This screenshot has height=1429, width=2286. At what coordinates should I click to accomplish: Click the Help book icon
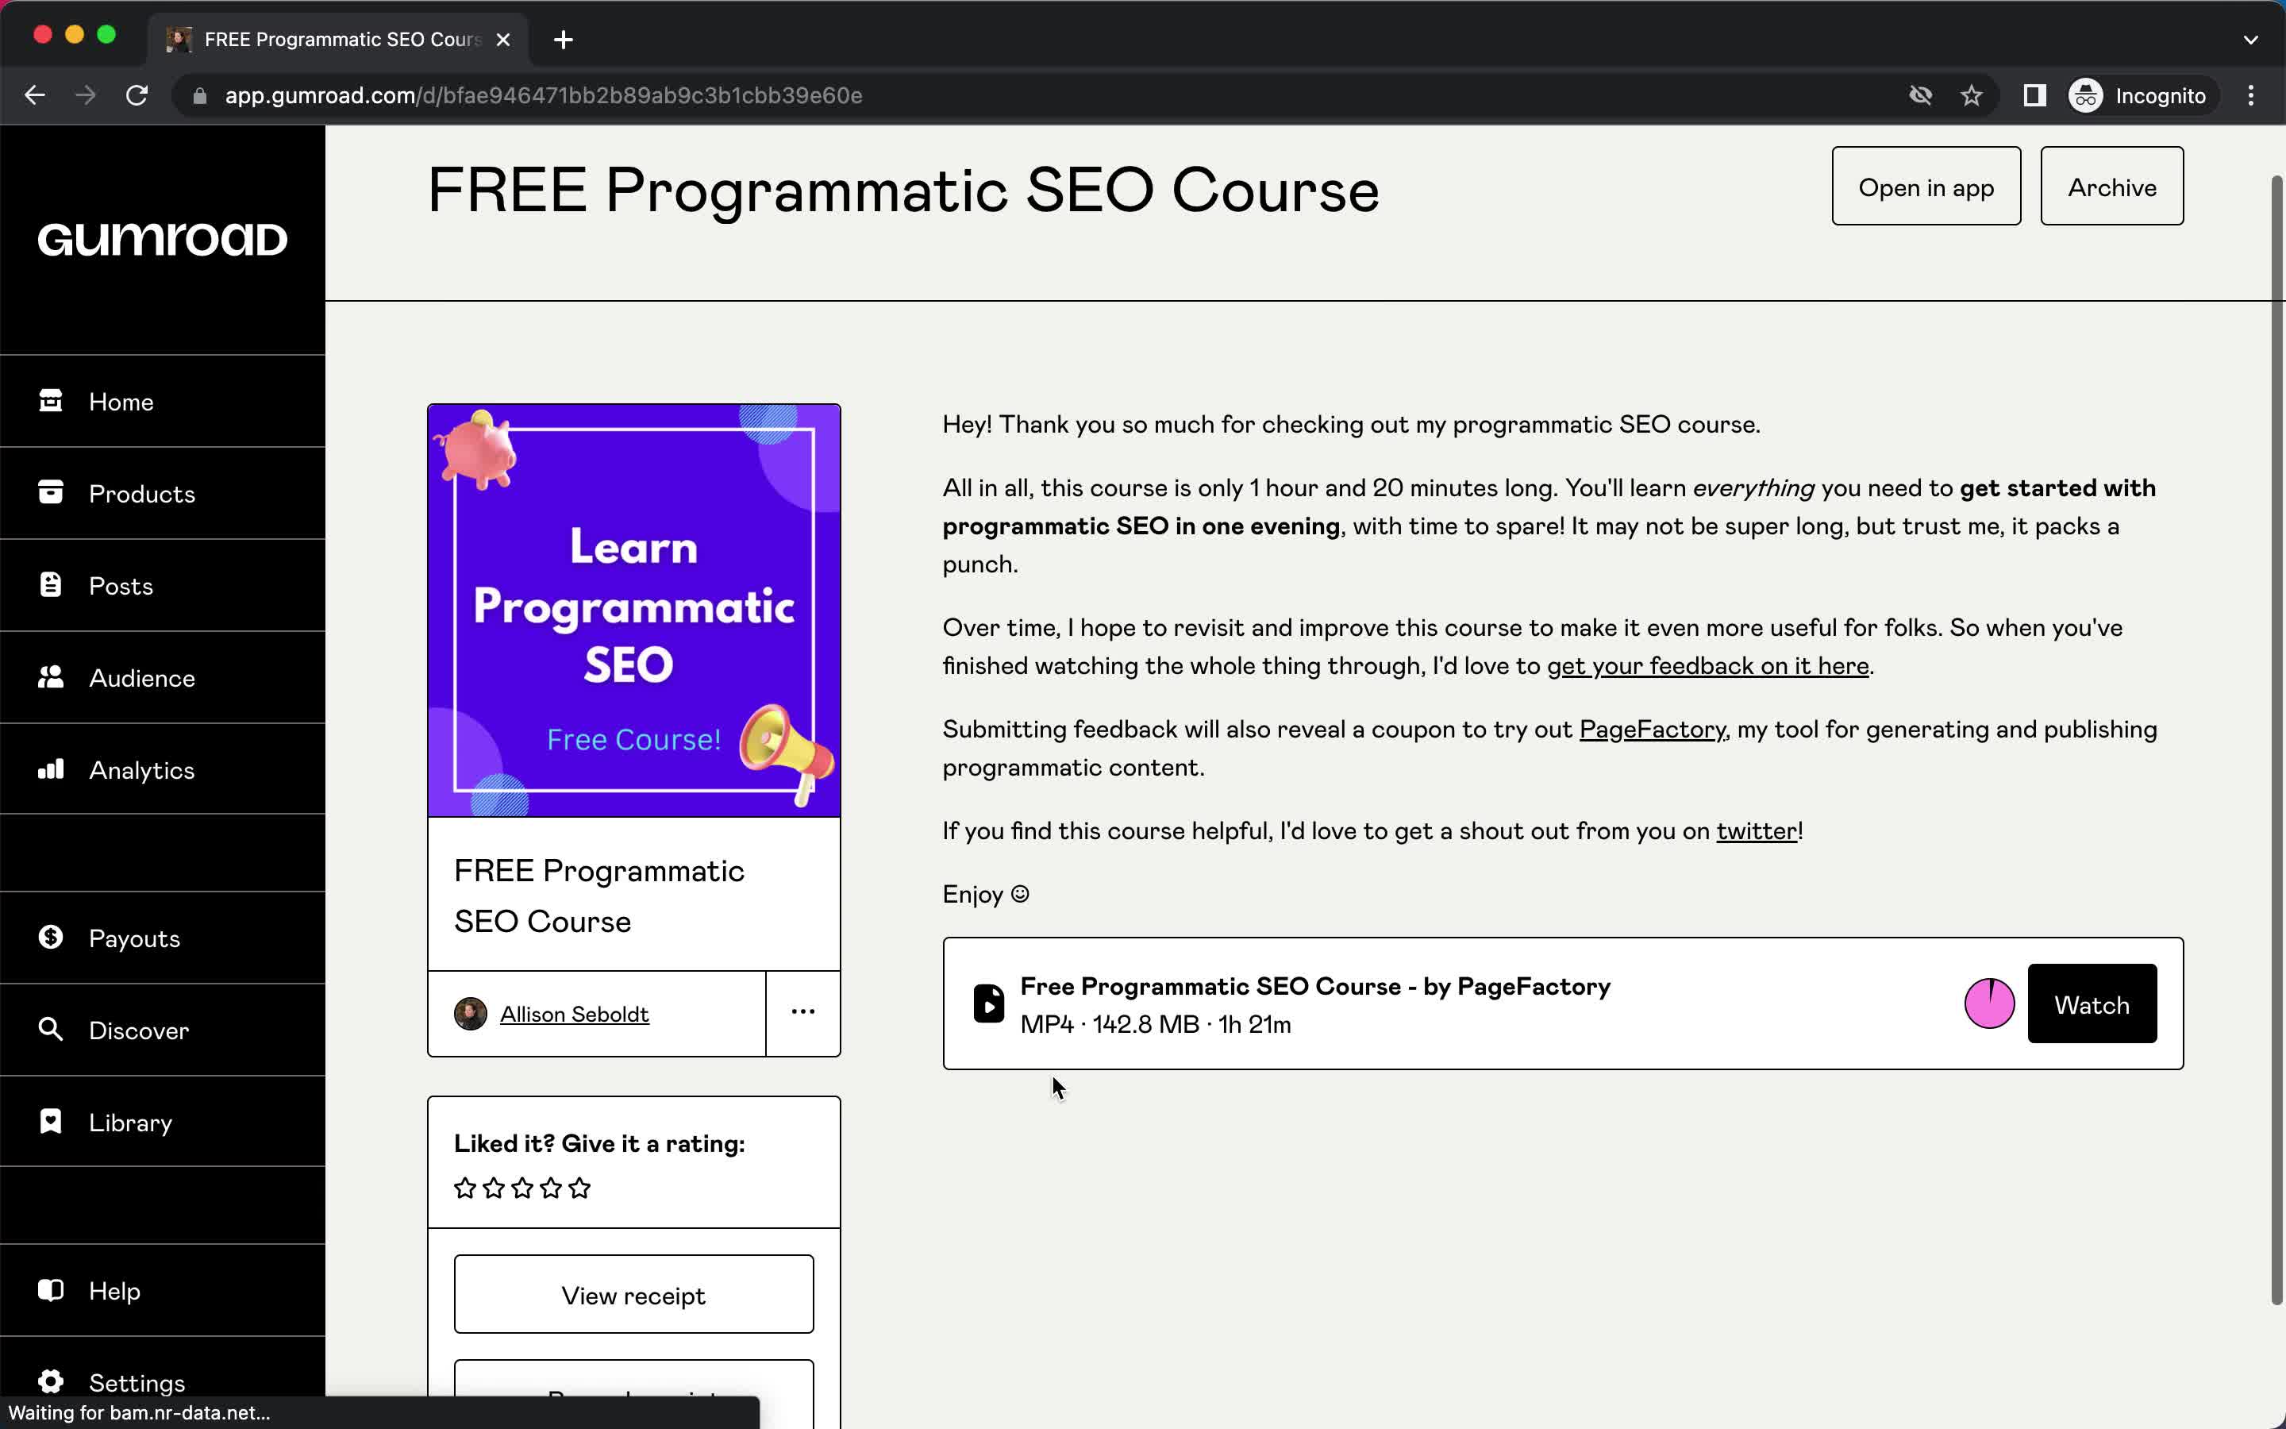[50, 1290]
